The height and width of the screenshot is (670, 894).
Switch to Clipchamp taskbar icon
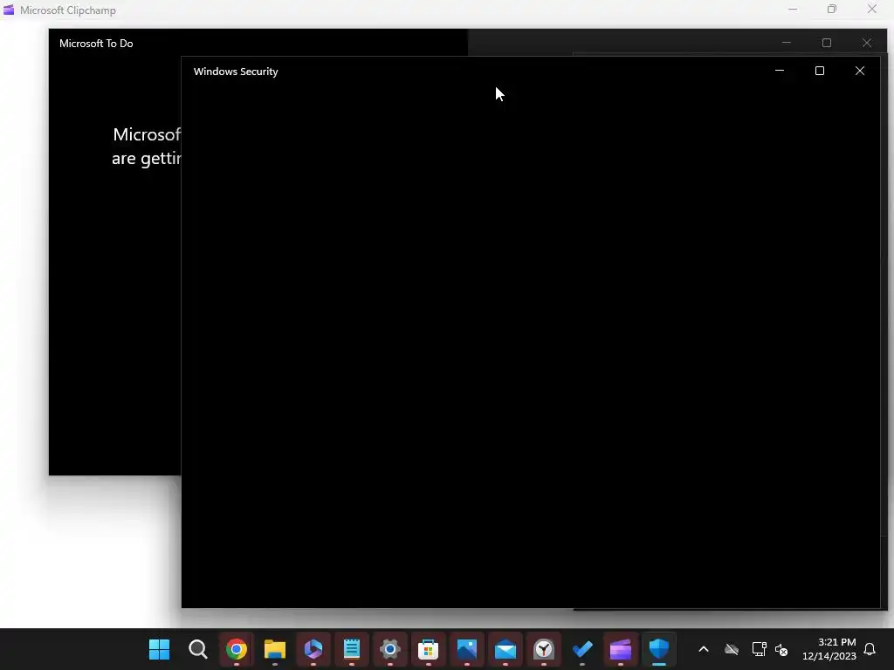pos(621,649)
